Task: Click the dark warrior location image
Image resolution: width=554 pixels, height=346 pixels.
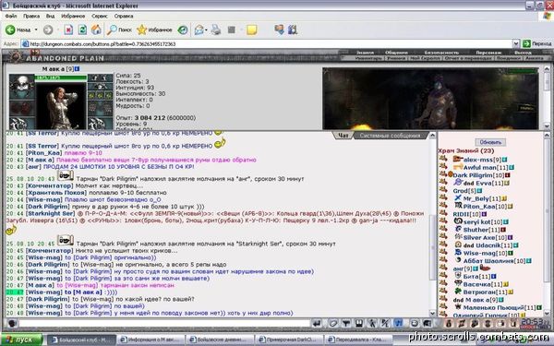Action: [430, 99]
